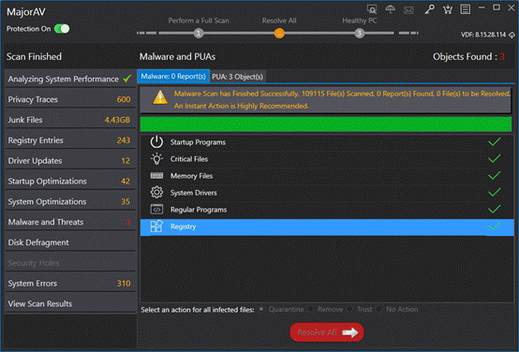Click the shopping cart purchase icon

tap(448, 9)
